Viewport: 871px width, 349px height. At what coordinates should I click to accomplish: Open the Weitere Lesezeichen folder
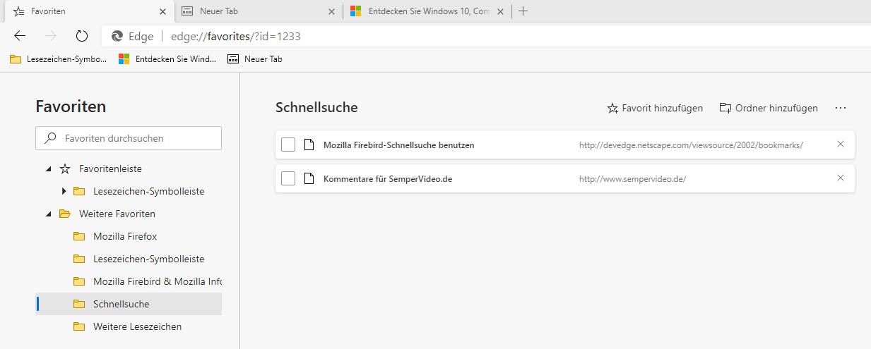(137, 326)
